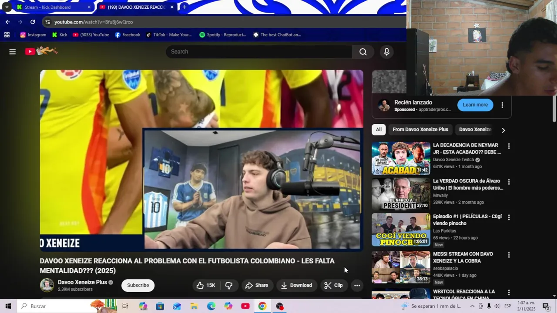Open the Chrome apps grid icon
Screen dimensions: 557x313
(7, 35)
